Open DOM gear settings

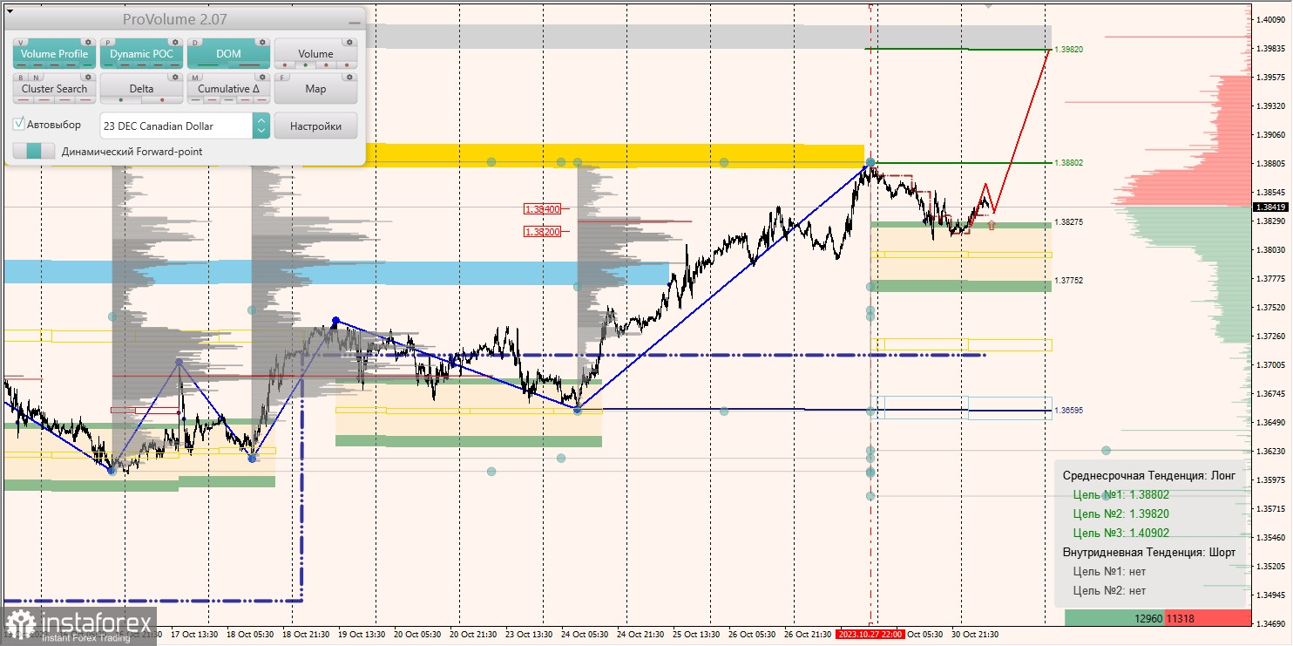pos(262,42)
